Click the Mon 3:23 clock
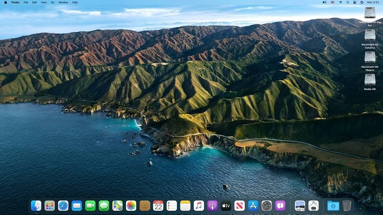The height and width of the screenshot is (215, 383). (373, 2)
